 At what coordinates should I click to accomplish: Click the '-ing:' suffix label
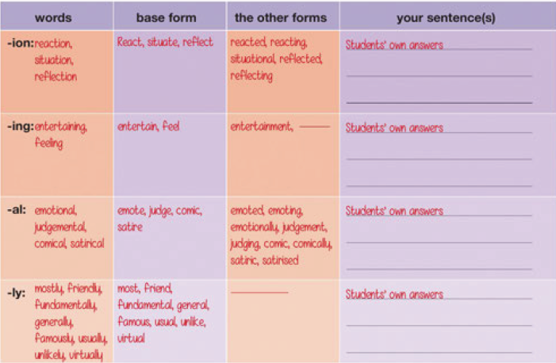20,127
